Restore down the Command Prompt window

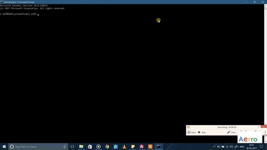point(254,2)
